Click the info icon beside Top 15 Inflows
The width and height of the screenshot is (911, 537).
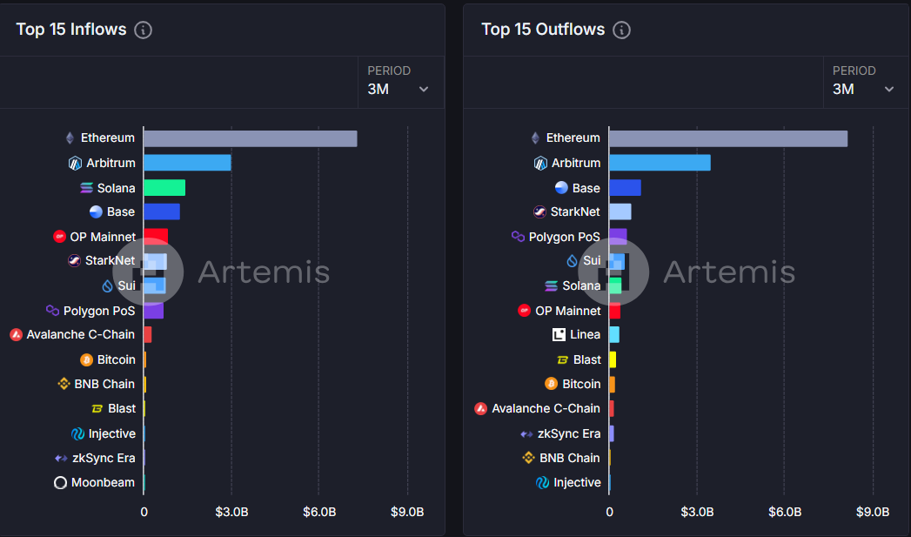point(143,30)
